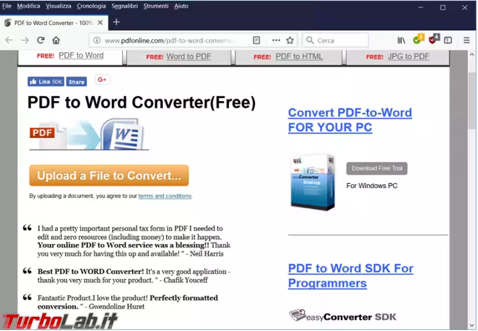478x331 pixels.
Task: Click the Chafik Youceff testimonial text
Action: point(134,276)
